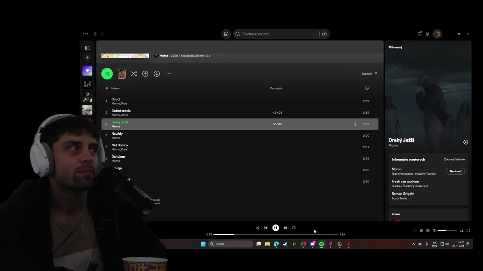The width and height of the screenshot is (483, 271).
Task: Open Drahý Ježiš title in the side panel
Action: 401,140
